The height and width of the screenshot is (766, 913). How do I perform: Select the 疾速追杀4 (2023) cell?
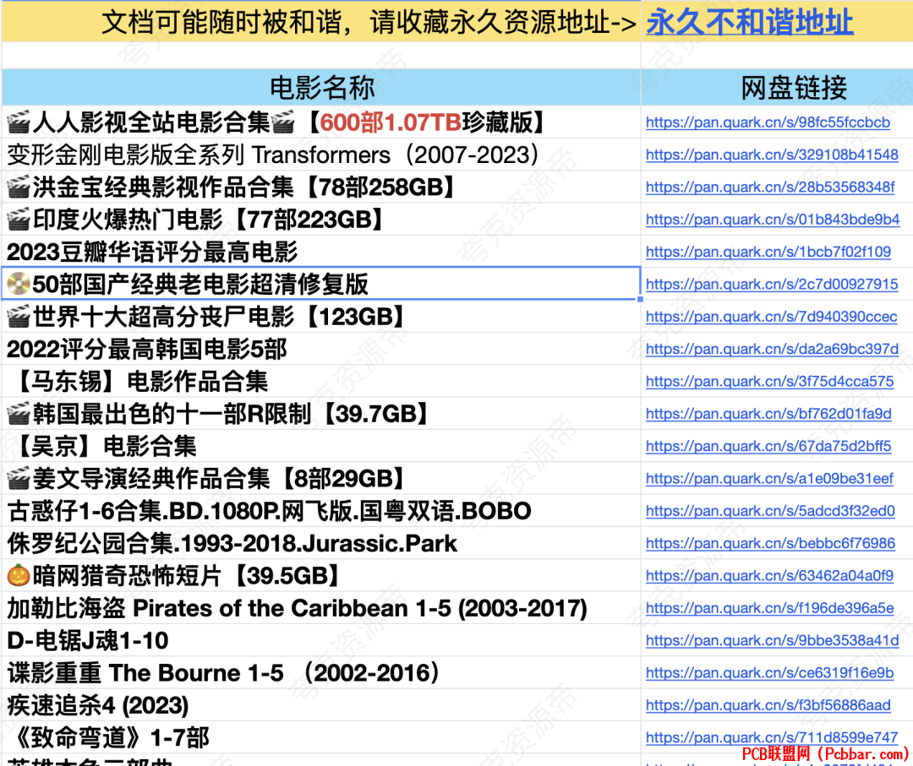321,705
